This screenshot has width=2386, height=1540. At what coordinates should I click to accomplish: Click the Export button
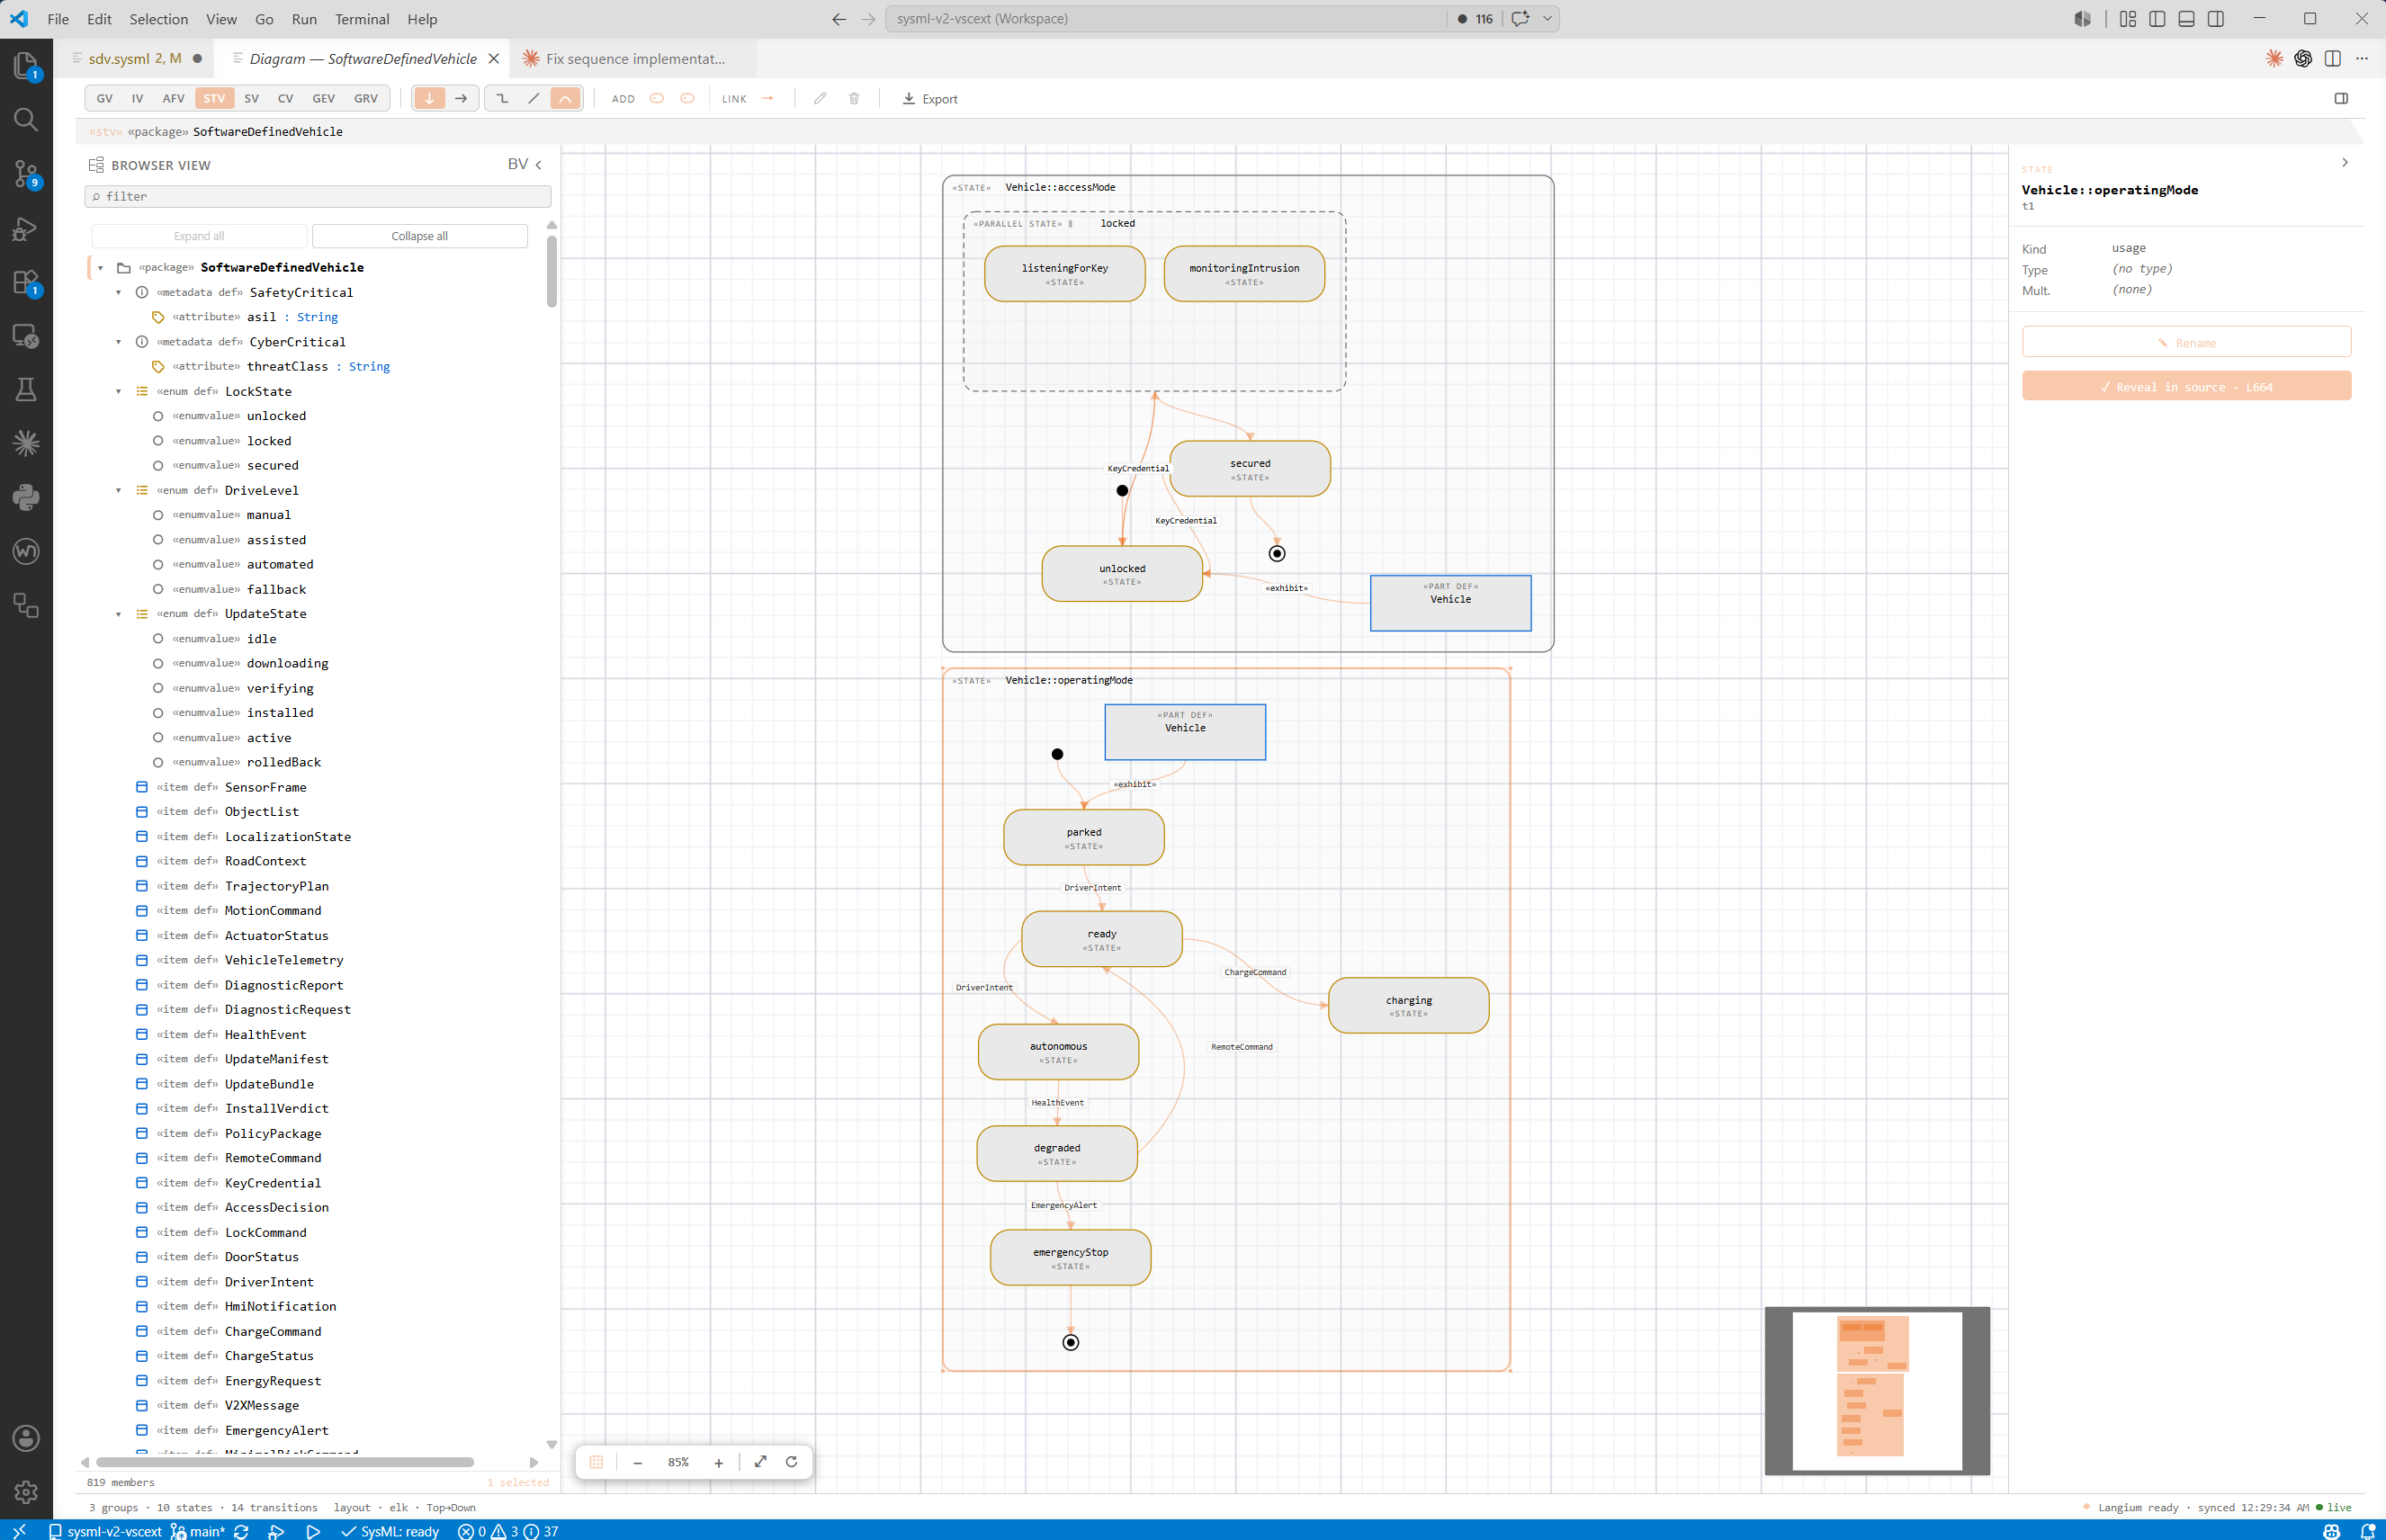point(929,98)
